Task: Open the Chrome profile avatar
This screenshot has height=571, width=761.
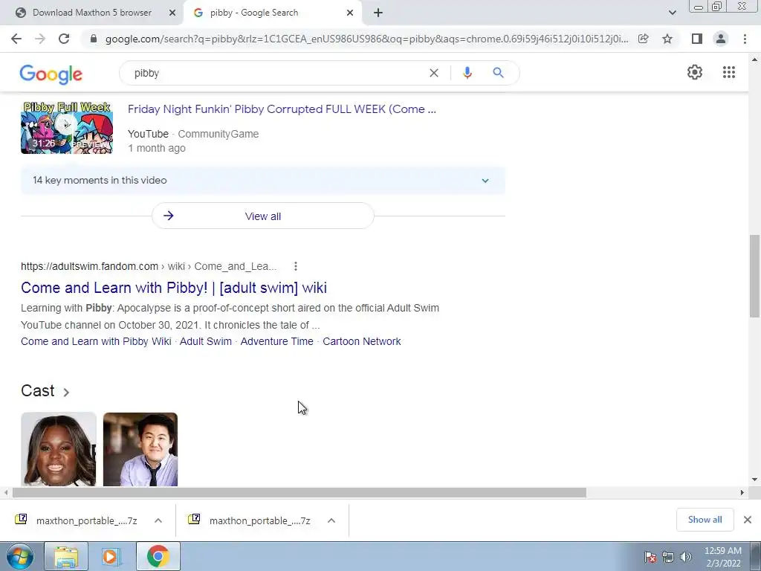Action: (x=721, y=39)
